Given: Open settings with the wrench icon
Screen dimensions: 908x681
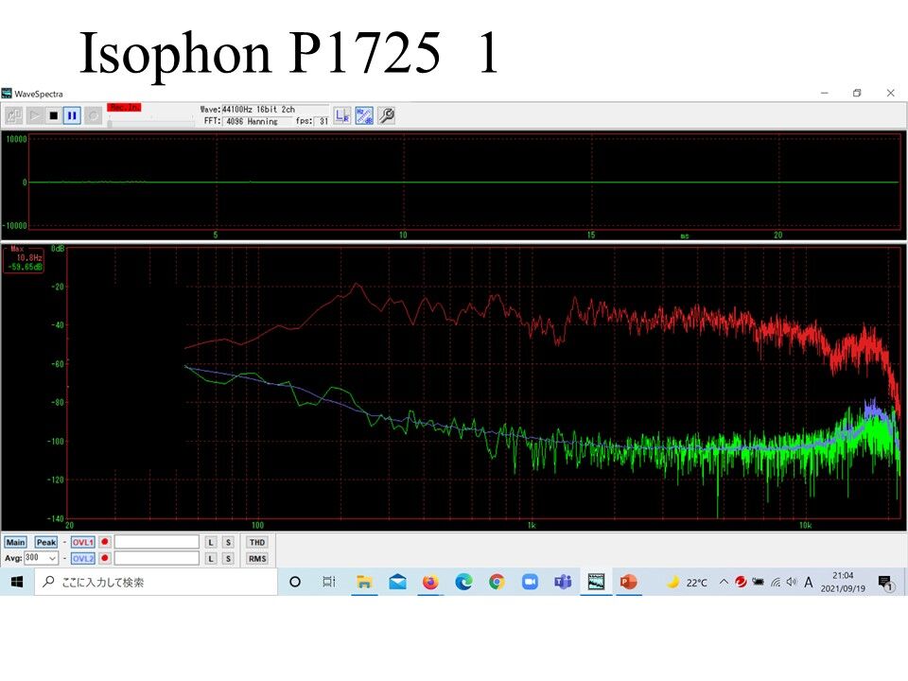Looking at the screenshot, I should tap(386, 115).
